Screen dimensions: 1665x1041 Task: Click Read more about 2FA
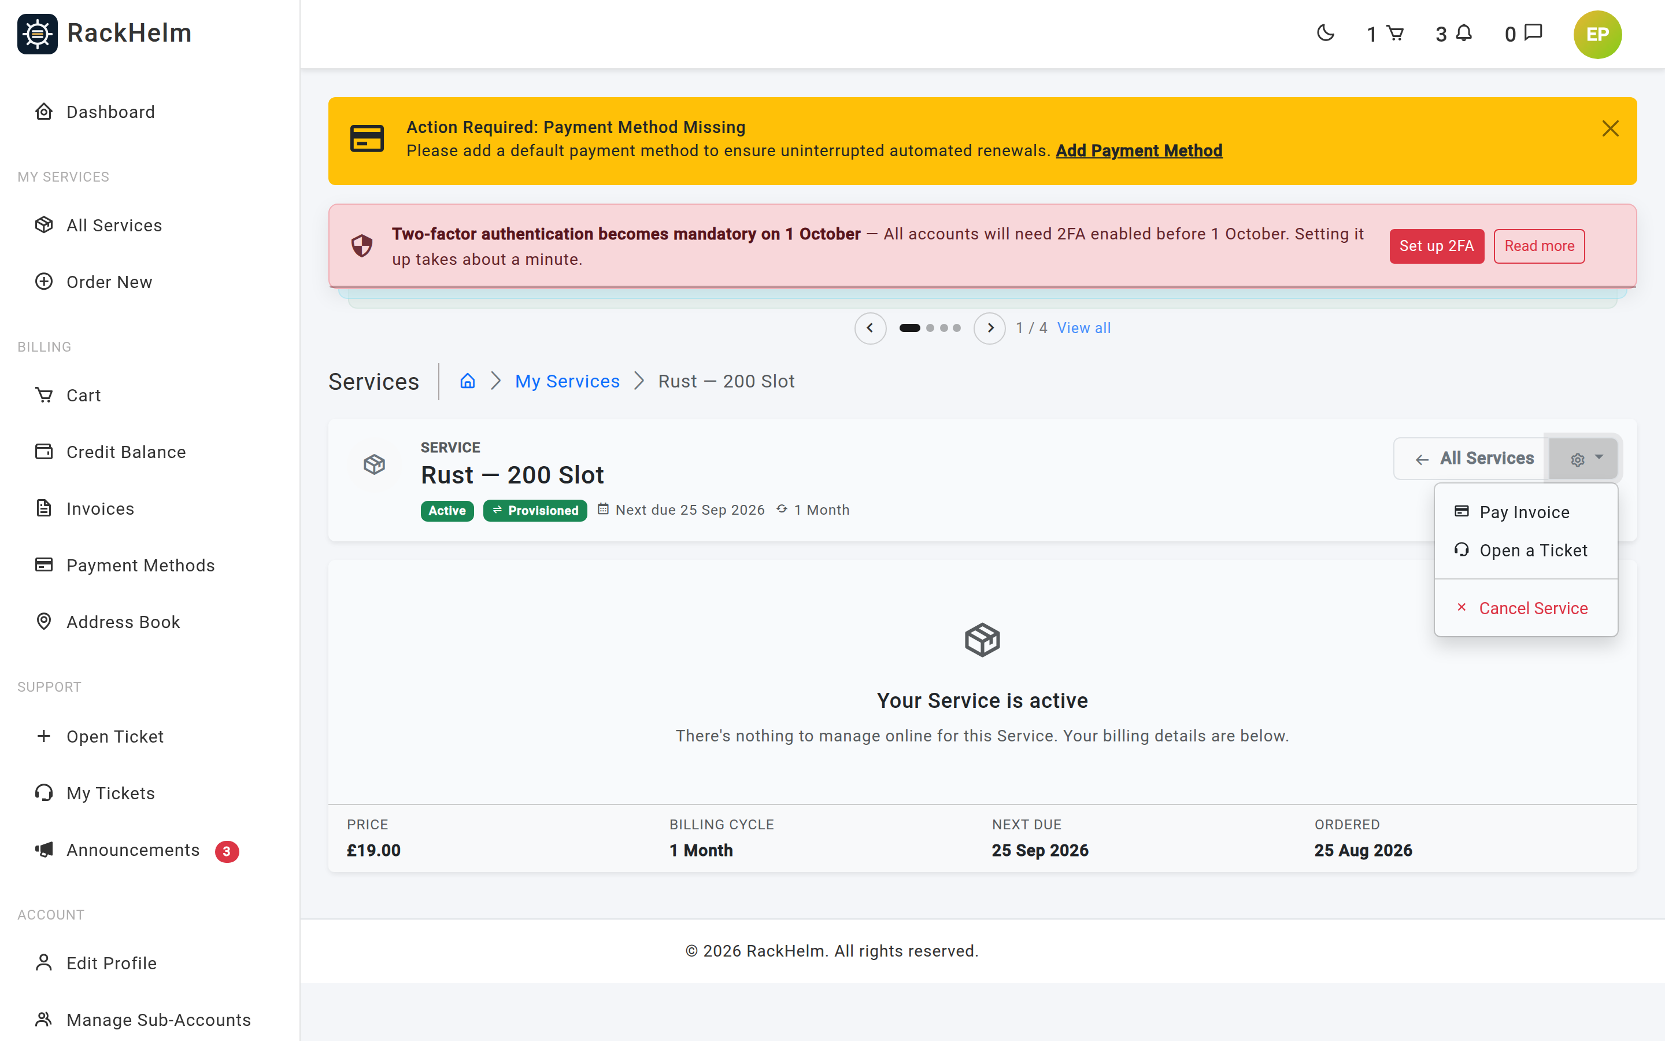[x=1539, y=246]
